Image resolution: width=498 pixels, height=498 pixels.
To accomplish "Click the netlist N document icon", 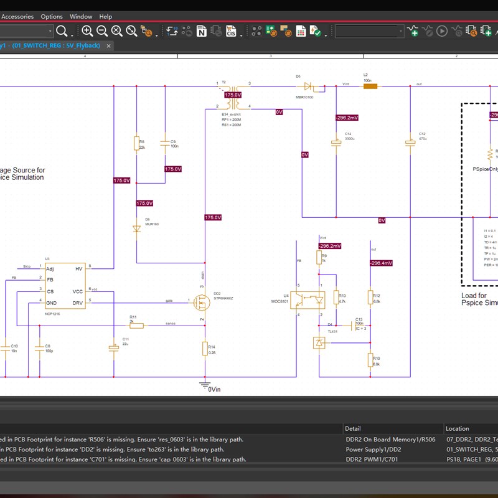I will tap(201, 31).
